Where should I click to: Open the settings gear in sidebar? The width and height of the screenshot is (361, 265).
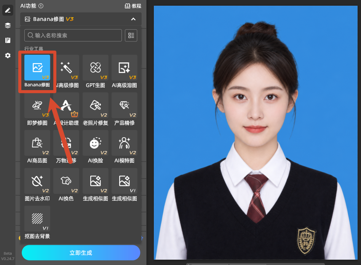point(8,56)
